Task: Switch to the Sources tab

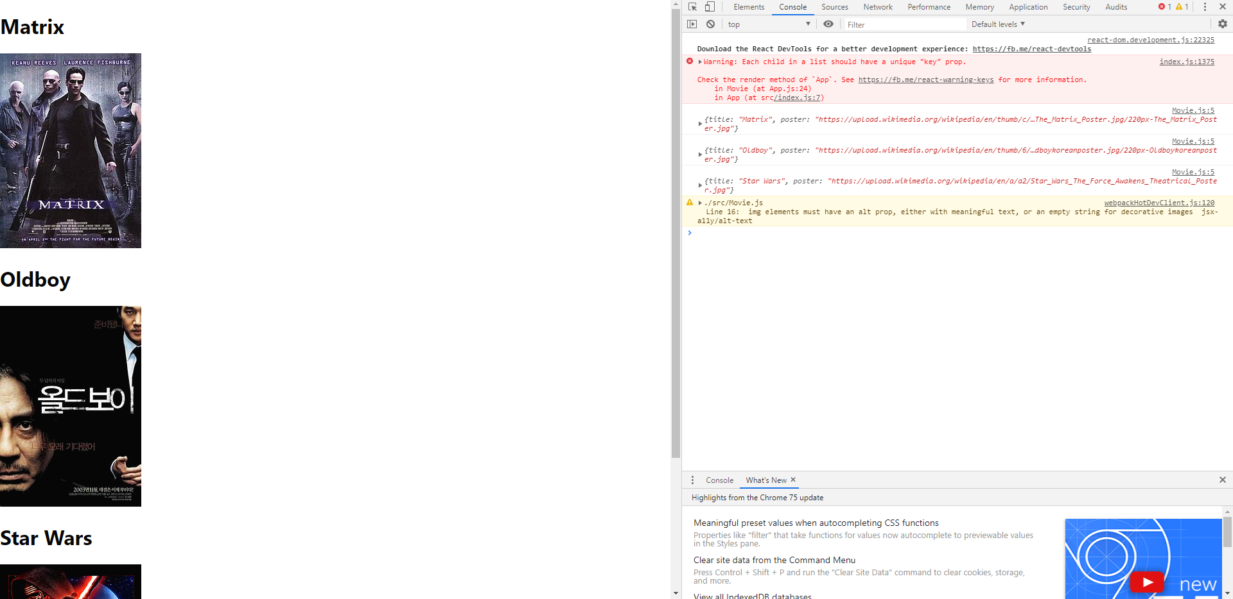Action: coord(835,7)
